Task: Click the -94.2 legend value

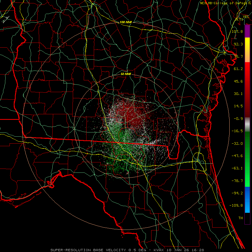Action: [x=237, y=193]
